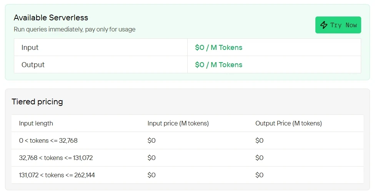Select the Available Serverless heading
This screenshot has height=193, width=375.
51,18
